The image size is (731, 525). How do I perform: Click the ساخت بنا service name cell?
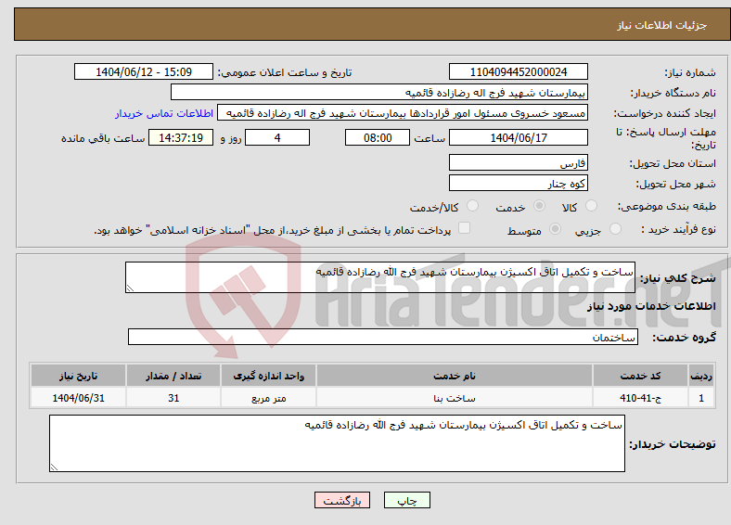(455, 398)
